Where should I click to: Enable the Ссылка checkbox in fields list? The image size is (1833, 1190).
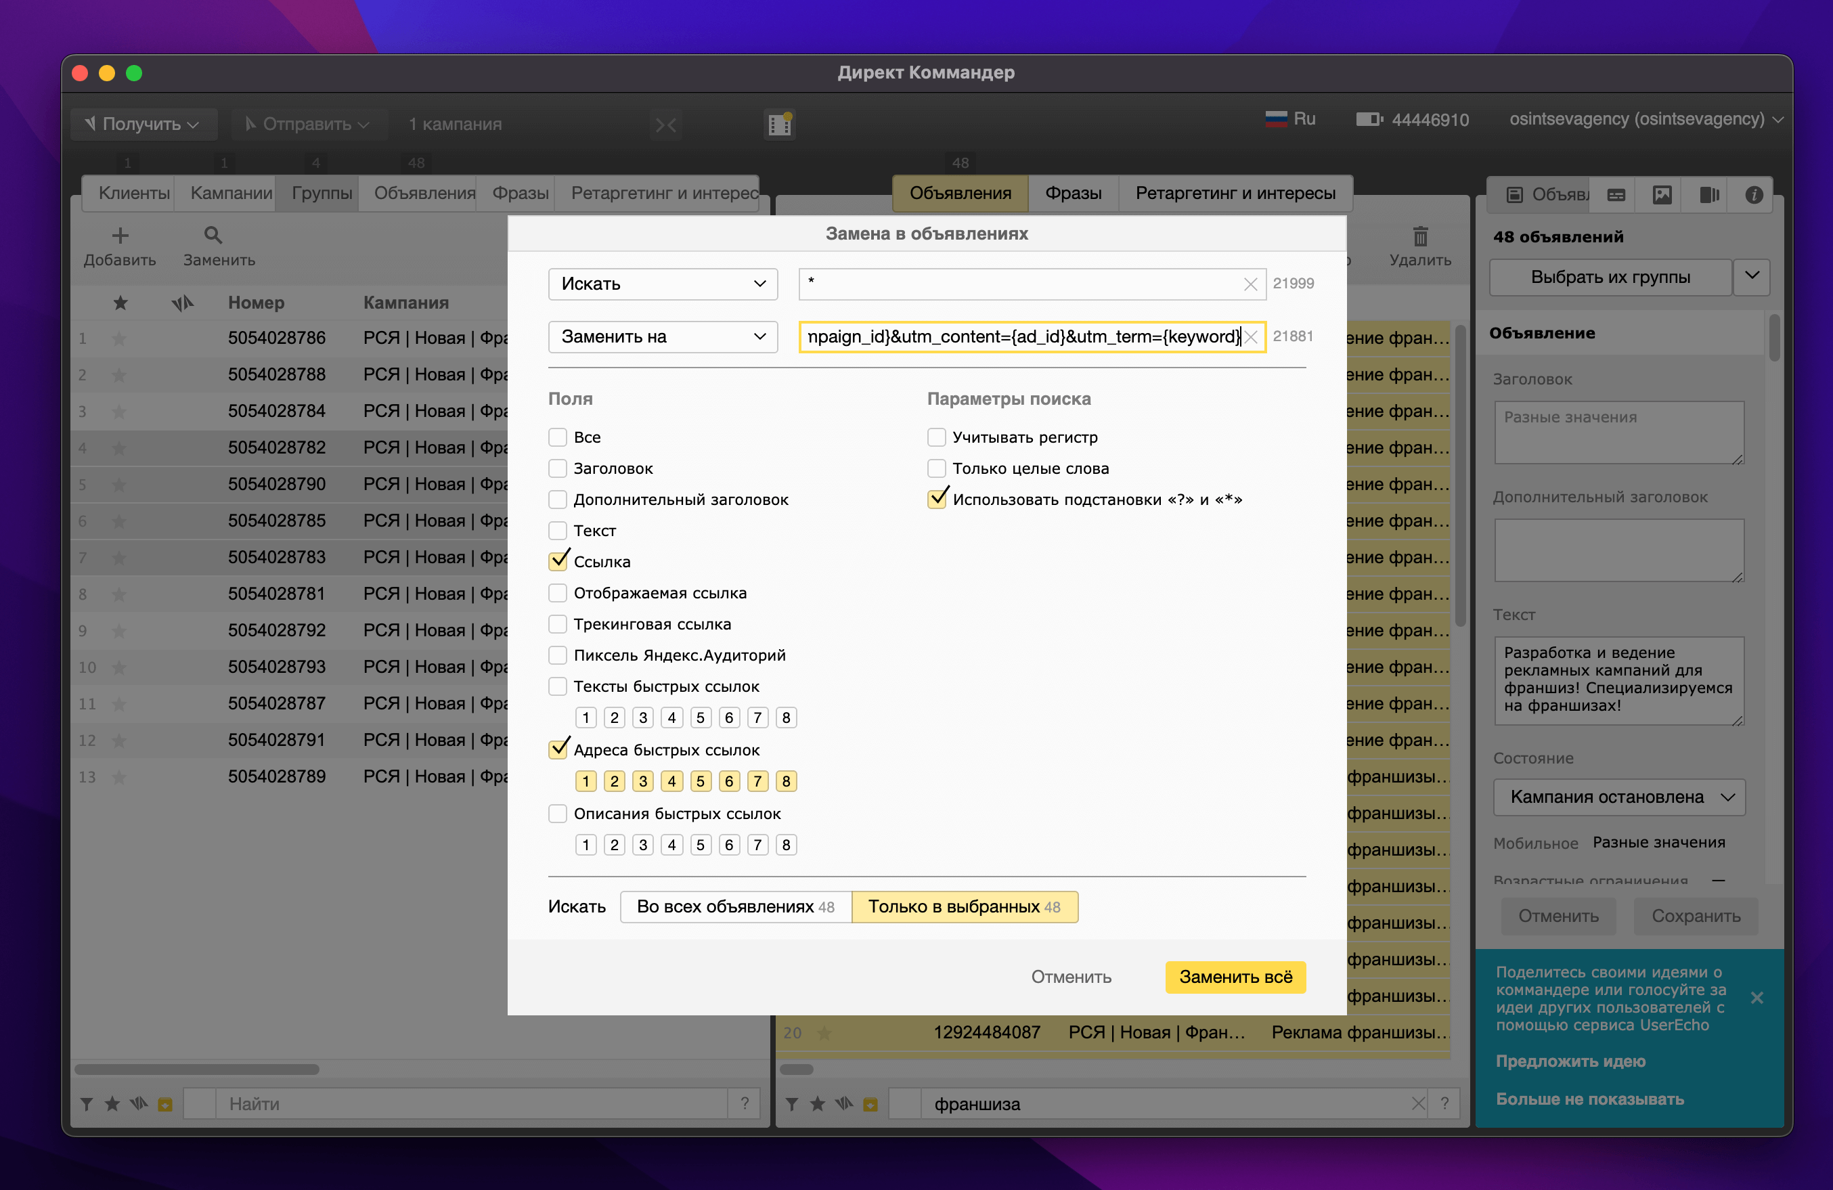point(558,561)
